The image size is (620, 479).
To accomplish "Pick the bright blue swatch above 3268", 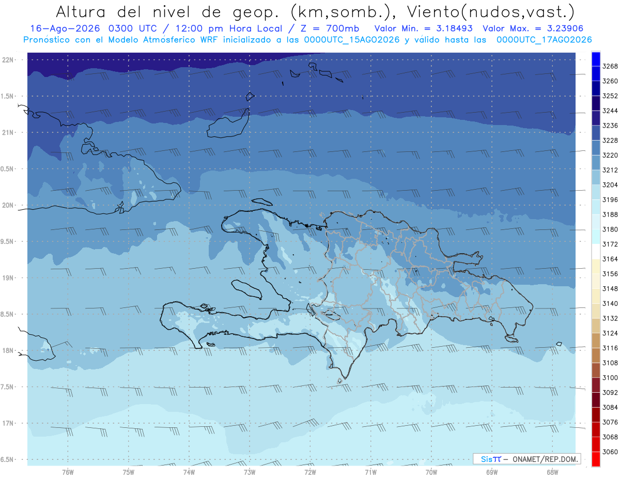I will pos(596,59).
